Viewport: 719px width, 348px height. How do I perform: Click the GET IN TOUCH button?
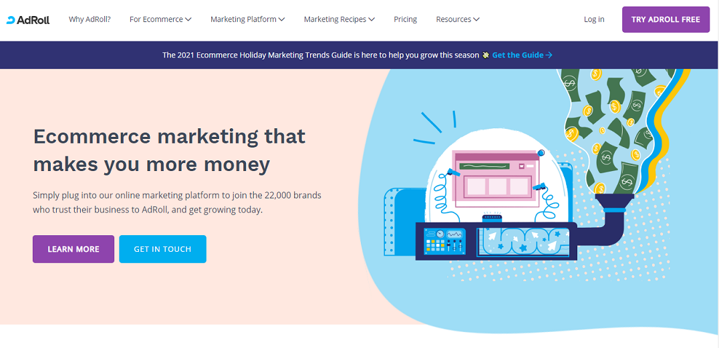tap(163, 249)
